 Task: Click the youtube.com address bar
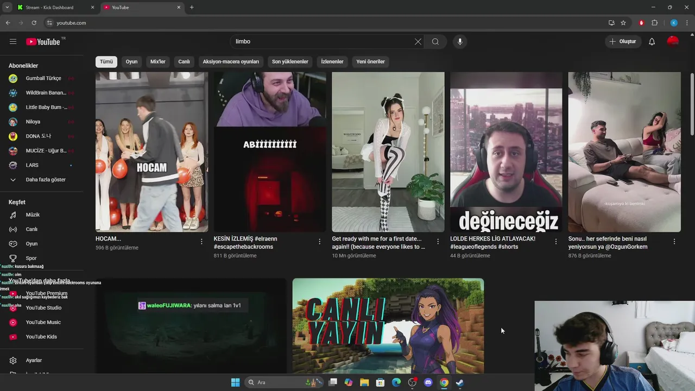(326, 23)
